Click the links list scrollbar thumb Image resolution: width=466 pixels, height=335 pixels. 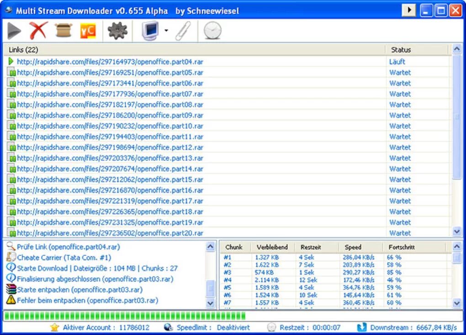click(x=457, y=117)
